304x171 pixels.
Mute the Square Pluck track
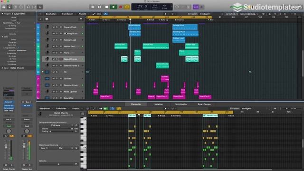53,27
